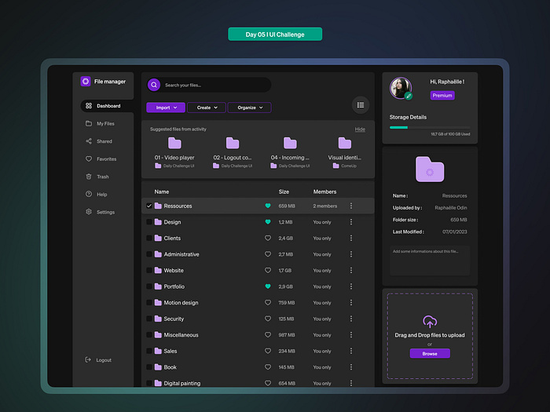Viewport: 550px width, 412px height.
Task: Expand the Import dropdown
Action: (165, 108)
